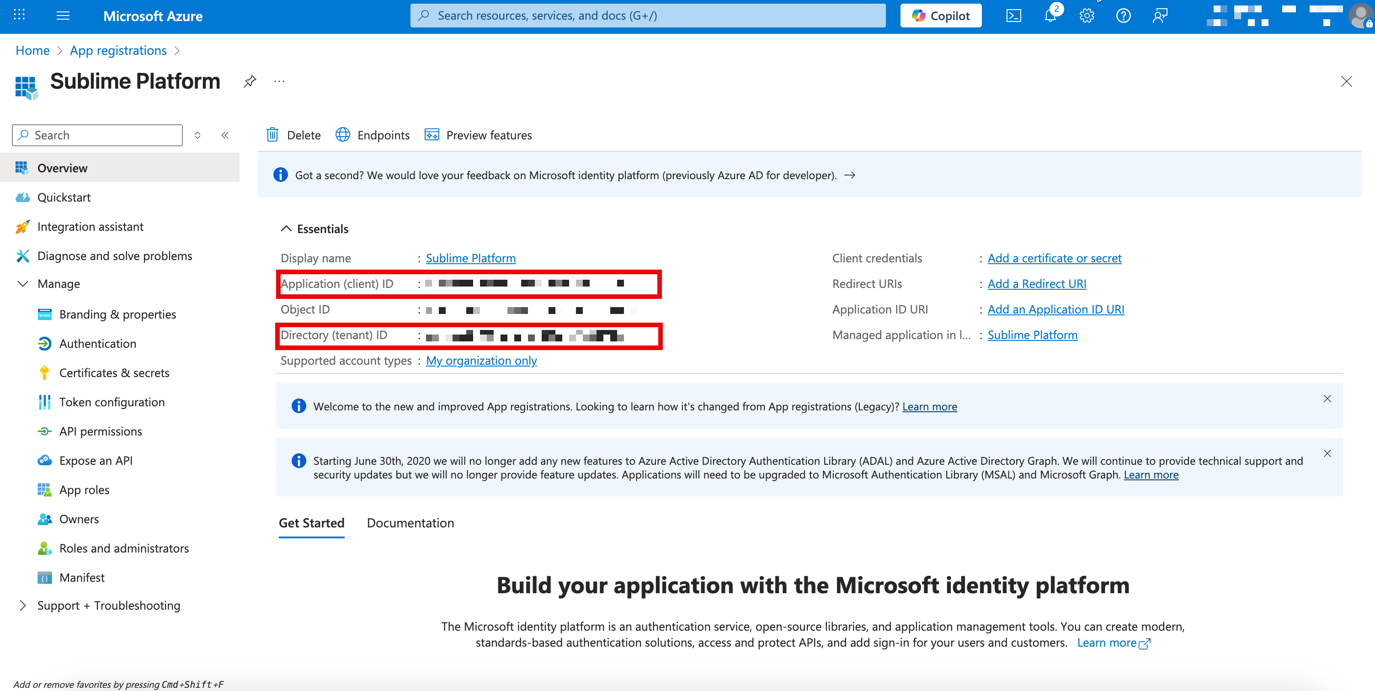The width and height of the screenshot is (1375, 691).
Task: Click the Manifest icon
Action: click(x=45, y=577)
